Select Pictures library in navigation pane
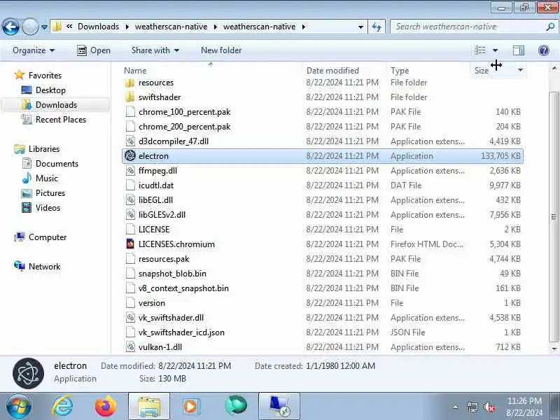 click(50, 193)
